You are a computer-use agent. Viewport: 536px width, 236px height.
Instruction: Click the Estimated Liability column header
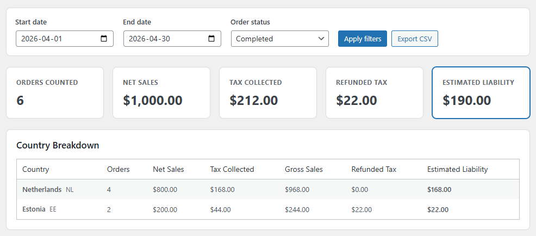[457, 169]
